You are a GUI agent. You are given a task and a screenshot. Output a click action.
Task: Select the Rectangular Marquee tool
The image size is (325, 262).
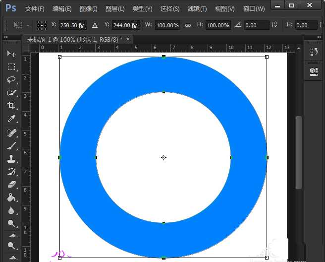coord(11,66)
